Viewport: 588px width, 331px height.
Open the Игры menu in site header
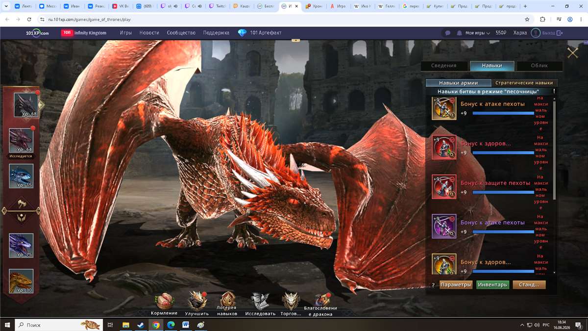(x=126, y=33)
